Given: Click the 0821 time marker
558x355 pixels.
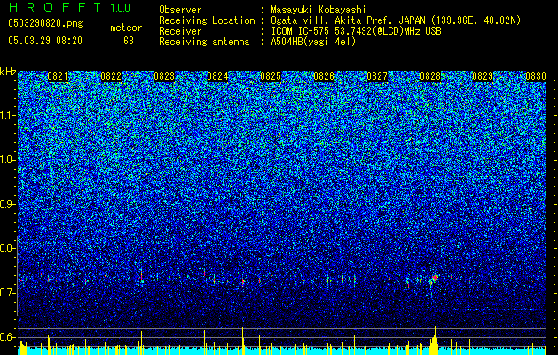Looking at the screenshot, I should pos(58,76).
